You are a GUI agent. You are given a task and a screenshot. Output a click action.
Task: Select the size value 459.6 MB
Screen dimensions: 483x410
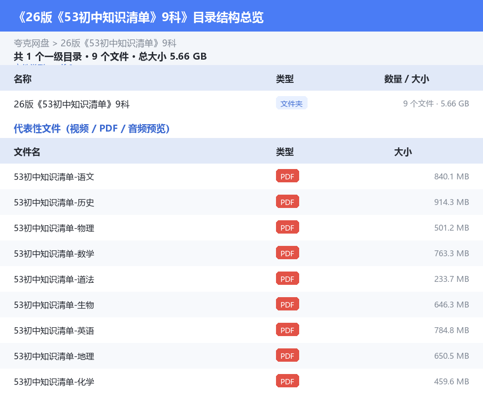coord(451,381)
